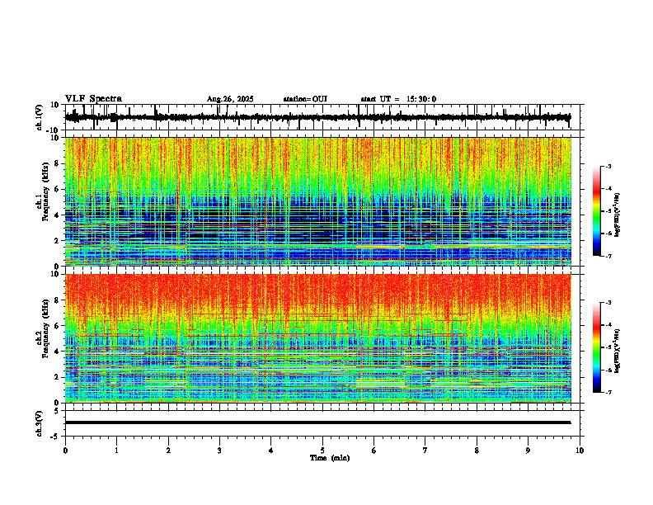Click the "Time (min)" axis title

point(330,458)
